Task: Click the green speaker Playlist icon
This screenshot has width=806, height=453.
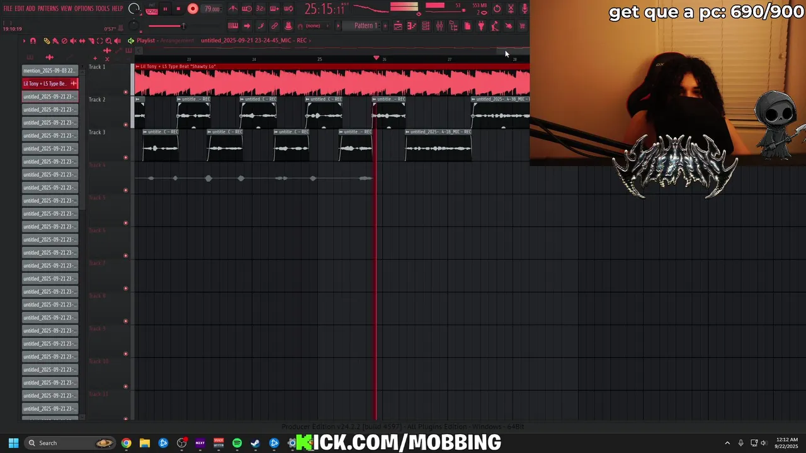Action: click(131, 41)
